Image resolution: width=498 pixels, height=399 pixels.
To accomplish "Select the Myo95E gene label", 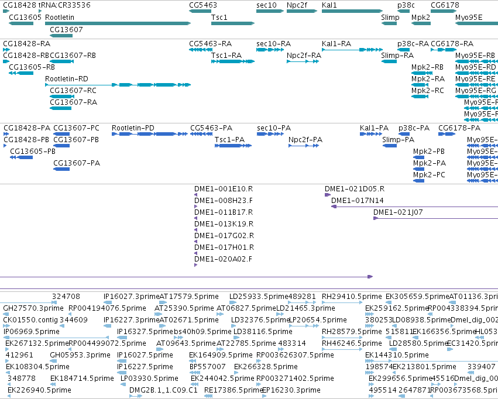I will tap(469, 18).
